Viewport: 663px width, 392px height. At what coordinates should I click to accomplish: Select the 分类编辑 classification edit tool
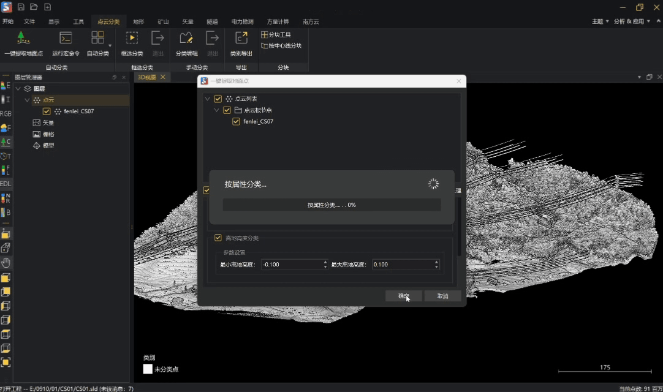(x=186, y=39)
